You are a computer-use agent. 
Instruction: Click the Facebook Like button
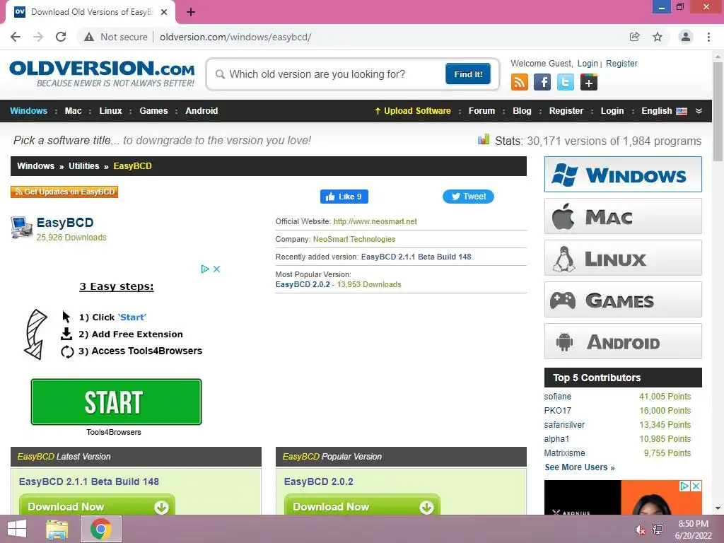point(344,197)
